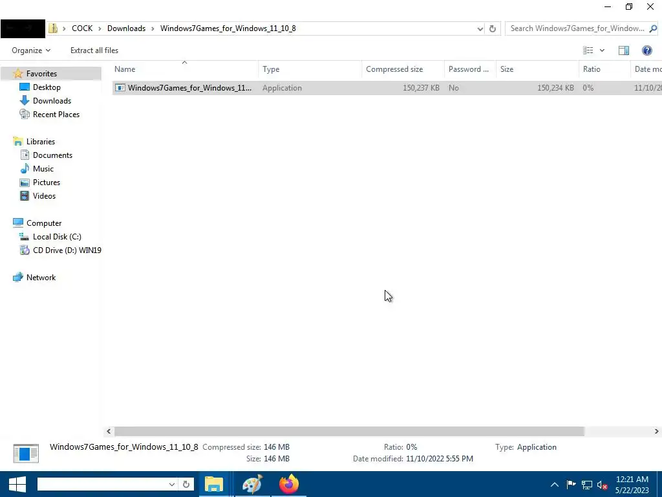The width and height of the screenshot is (662, 497).
Task: Select Recent Places in navigation pane
Action: 56,114
